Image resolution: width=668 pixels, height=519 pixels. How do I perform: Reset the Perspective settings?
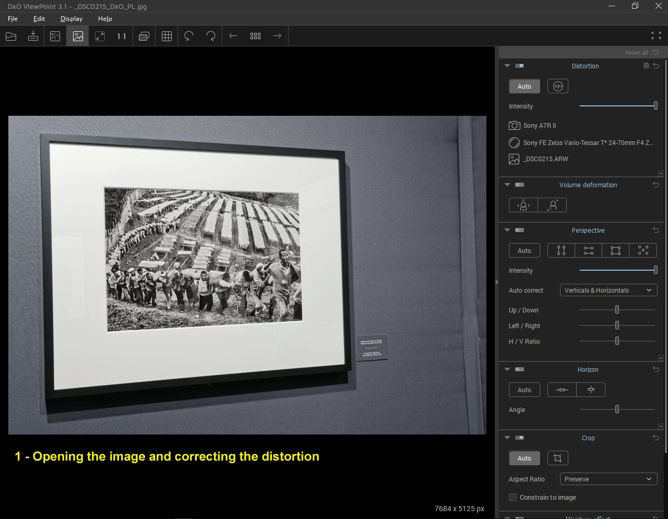[x=656, y=230]
